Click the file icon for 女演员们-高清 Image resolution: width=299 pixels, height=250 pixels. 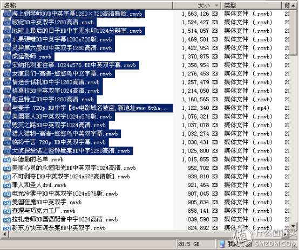(7, 74)
